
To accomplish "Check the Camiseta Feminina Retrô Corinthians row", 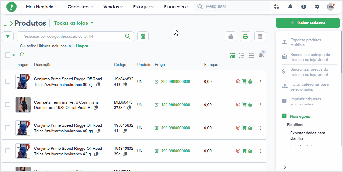I will (8, 104).
